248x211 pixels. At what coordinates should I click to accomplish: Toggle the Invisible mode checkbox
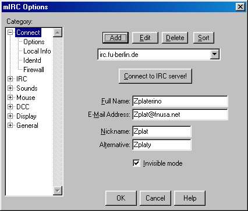click(x=136, y=163)
